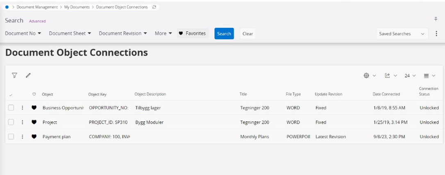Expand the Document Revision filter dropdown
Screen dimensions: 445x175
click(x=123, y=34)
